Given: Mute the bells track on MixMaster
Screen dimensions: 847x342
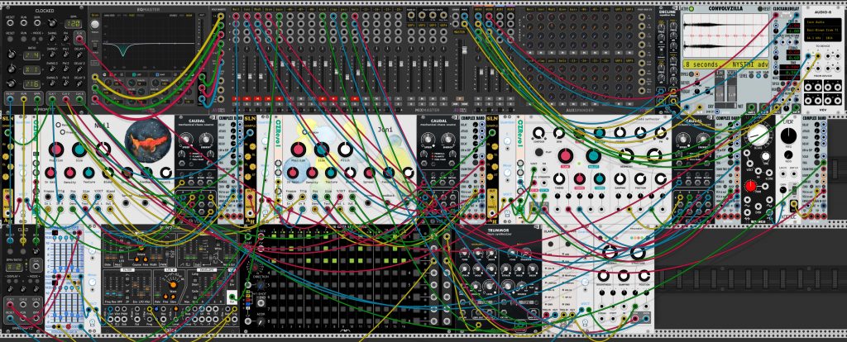Looking at the screenshot, I should coord(355,99).
